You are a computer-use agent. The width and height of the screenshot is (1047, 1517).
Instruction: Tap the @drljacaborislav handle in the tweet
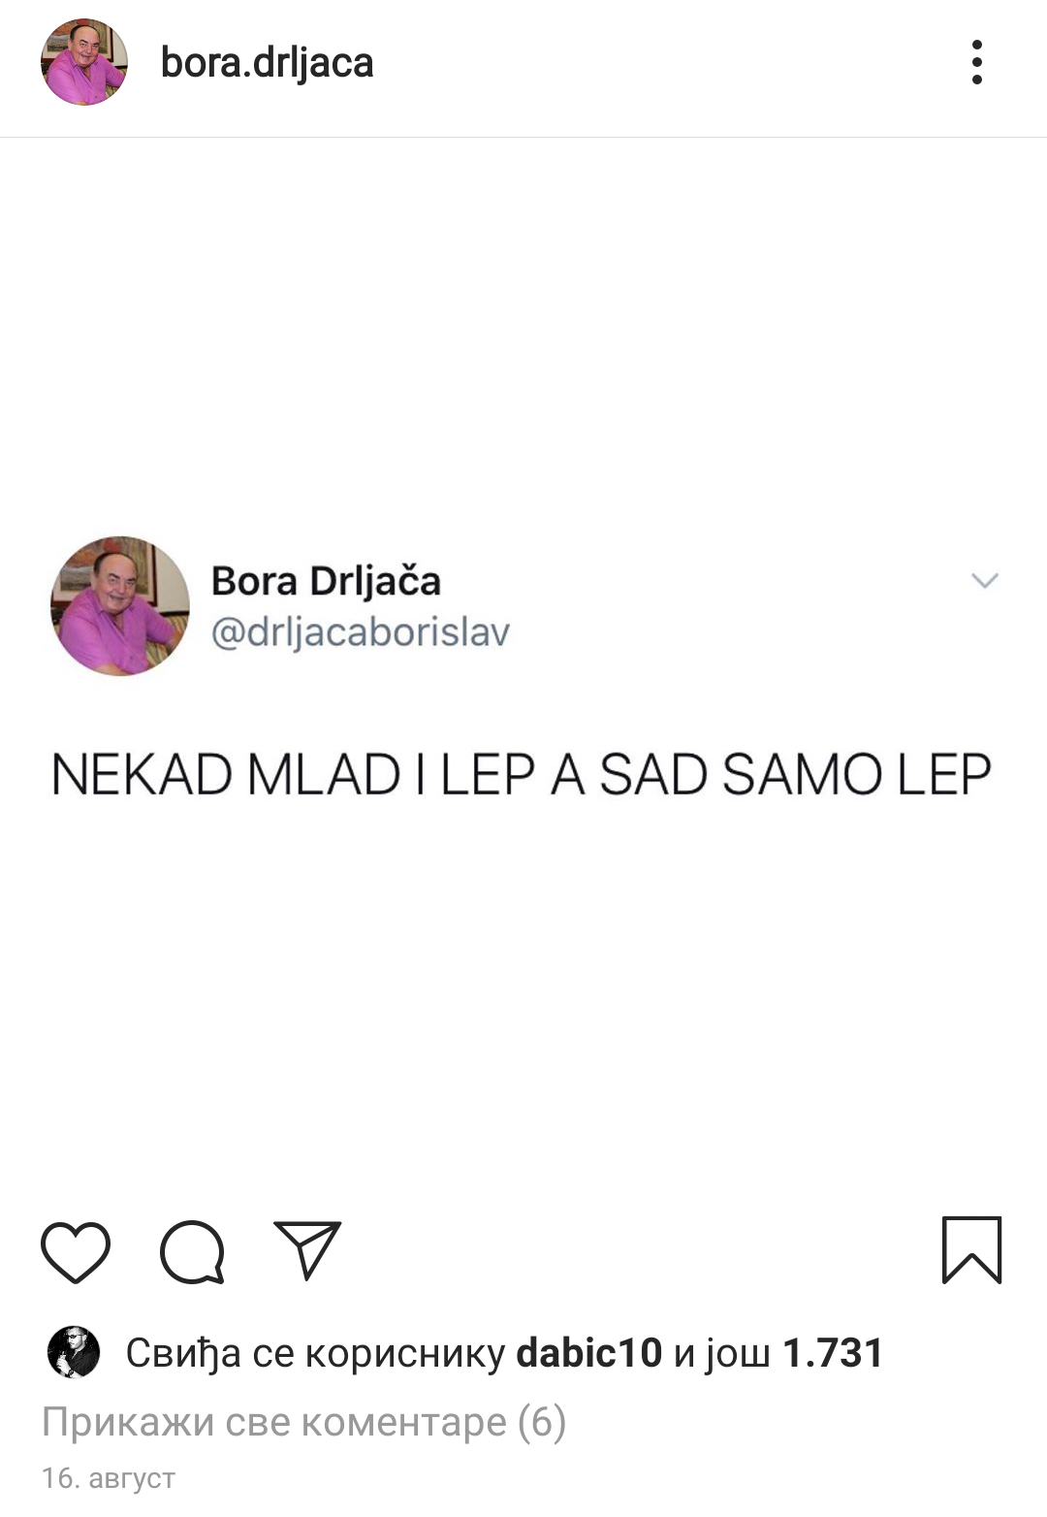360,632
